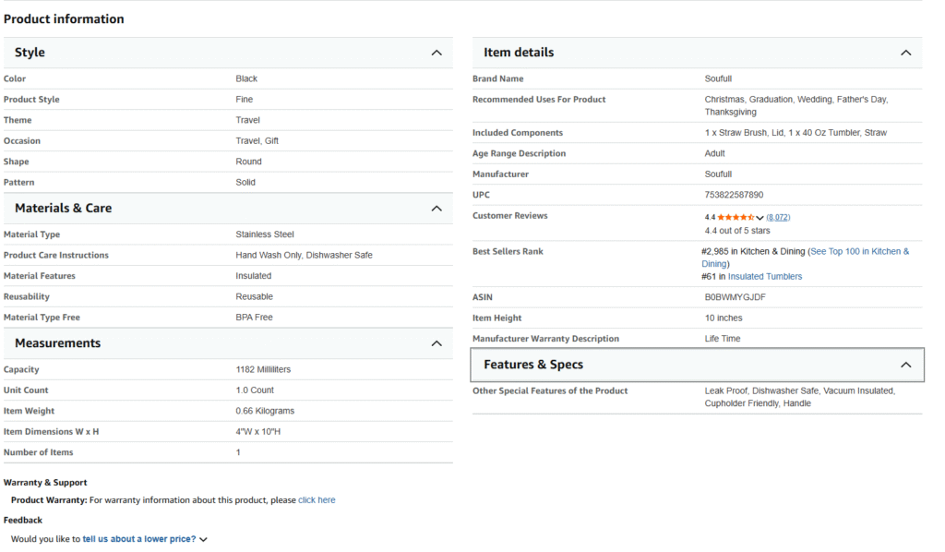945x552 pixels.
Task: Click the Features & Specs heading text
Action: 533,365
